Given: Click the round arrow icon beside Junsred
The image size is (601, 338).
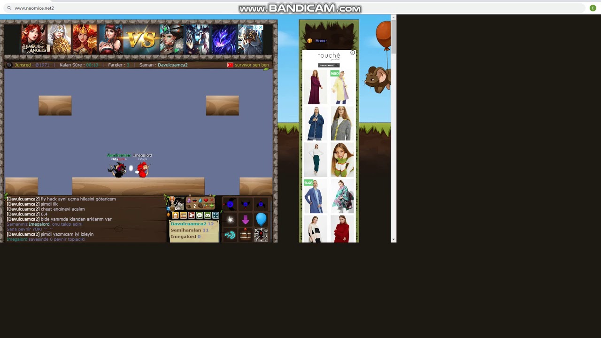Looking at the screenshot, I should 9,65.
